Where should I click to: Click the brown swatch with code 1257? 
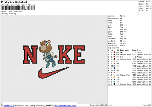114,64
